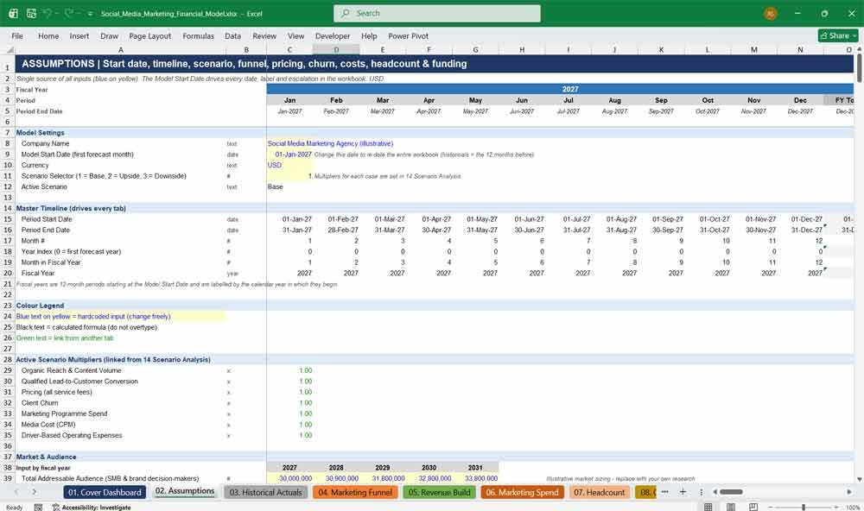864x511 pixels.
Task: Select 2027 Total Addressable Audience 30,000,000
Action: [x=289, y=478]
